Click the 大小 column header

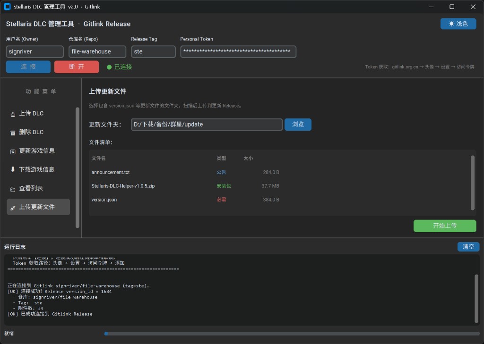[248, 158]
